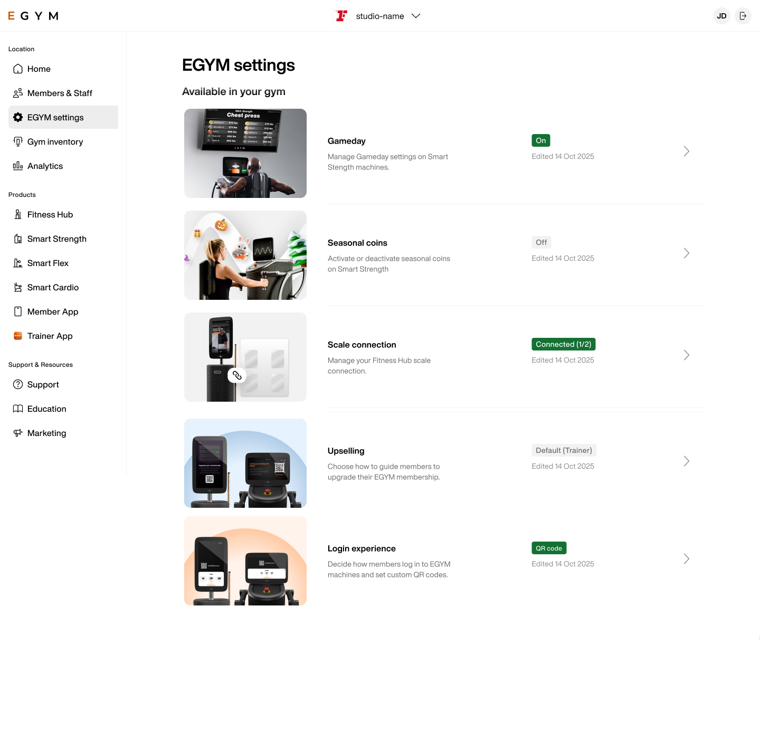The height and width of the screenshot is (739, 760).
Task: Click the Gym inventory icon in sidebar
Action: pyautogui.click(x=18, y=141)
